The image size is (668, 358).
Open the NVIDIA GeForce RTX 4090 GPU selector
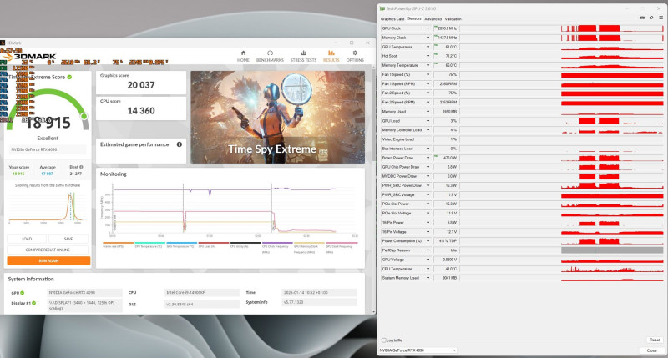(x=418, y=350)
